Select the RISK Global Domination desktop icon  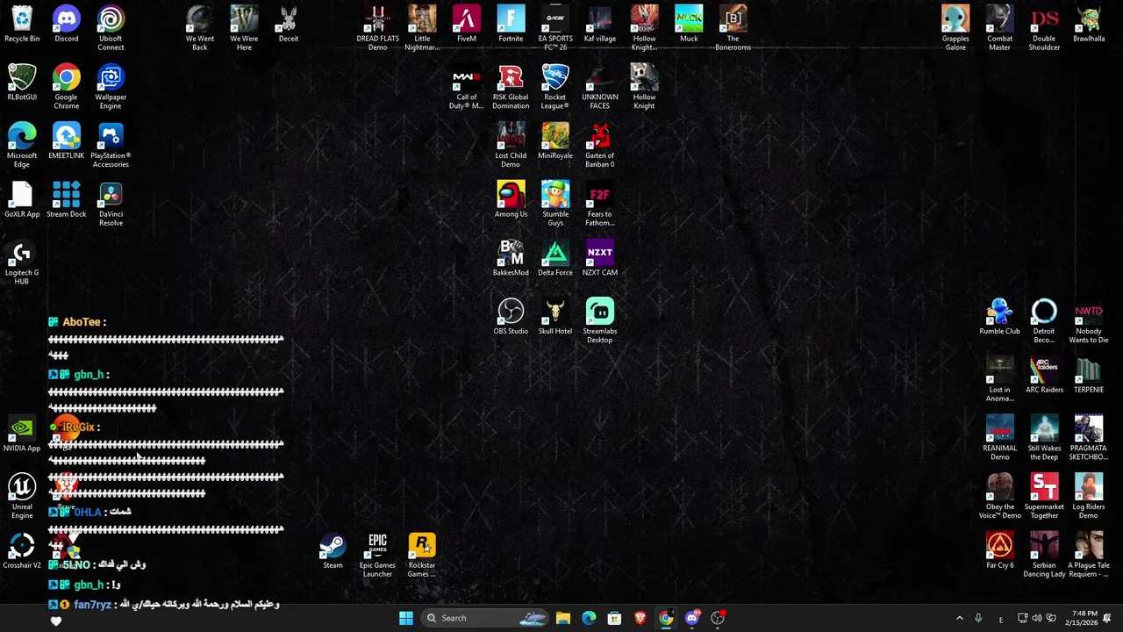(511, 87)
